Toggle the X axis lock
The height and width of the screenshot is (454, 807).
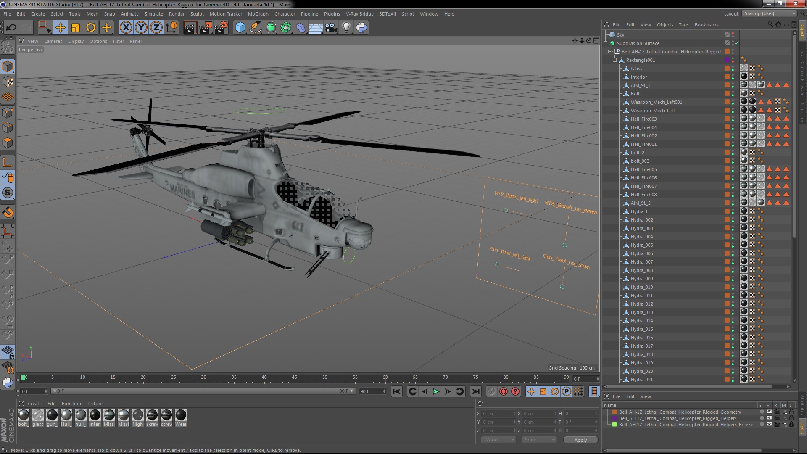[126, 28]
